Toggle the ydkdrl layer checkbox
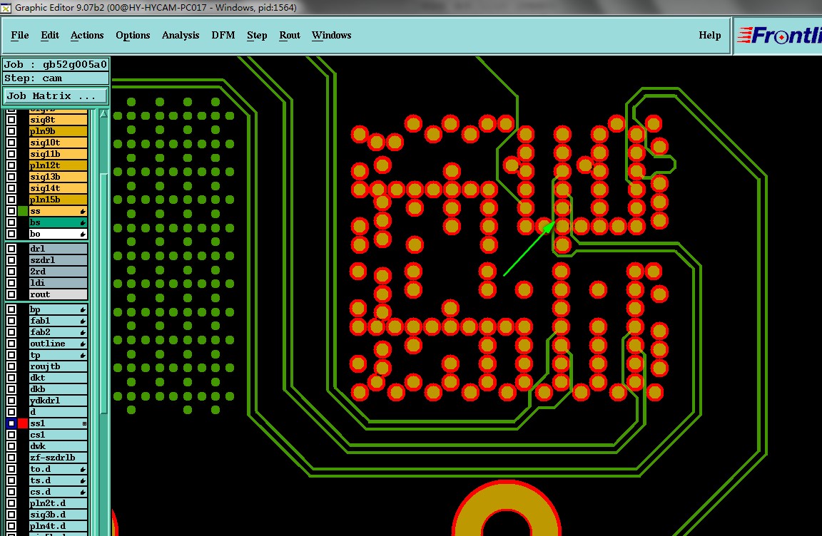The image size is (822, 536). pos(11,401)
